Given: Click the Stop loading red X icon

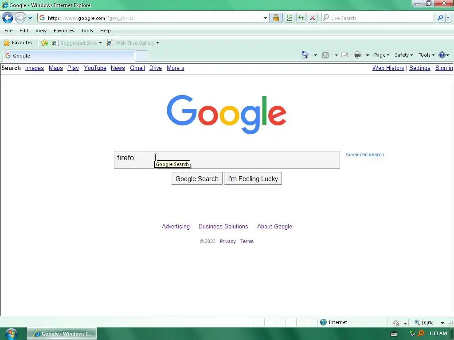Looking at the screenshot, I should 313,18.
